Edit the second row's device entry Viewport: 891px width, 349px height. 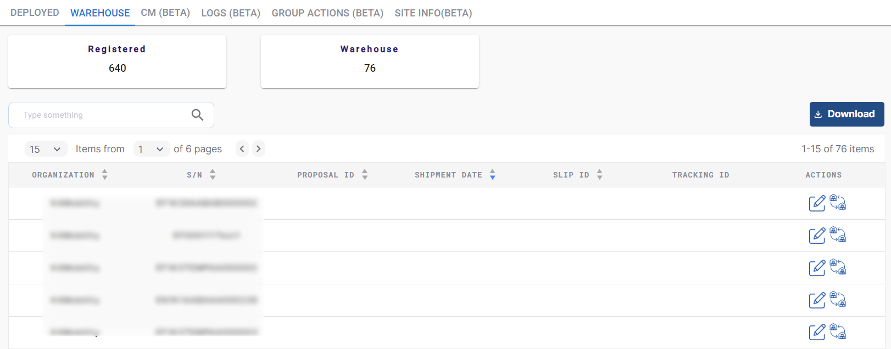[x=817, y=236]
